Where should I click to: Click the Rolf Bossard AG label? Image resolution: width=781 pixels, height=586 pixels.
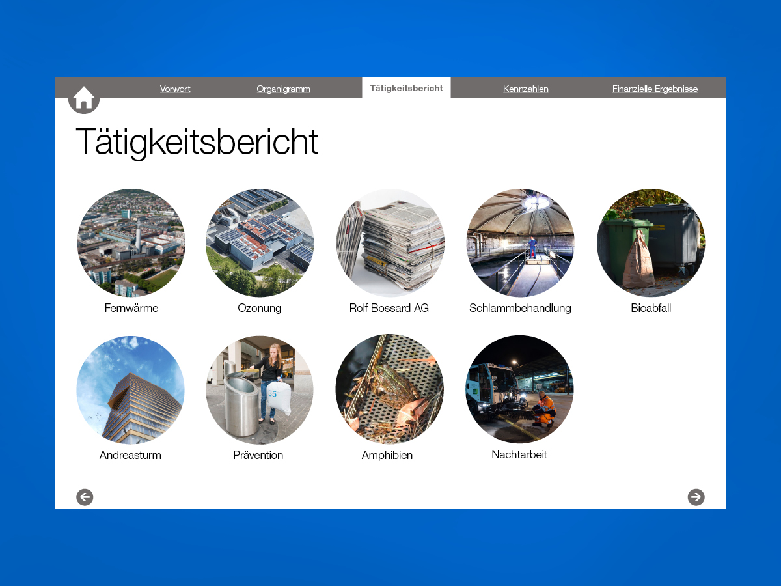[389, 308]
